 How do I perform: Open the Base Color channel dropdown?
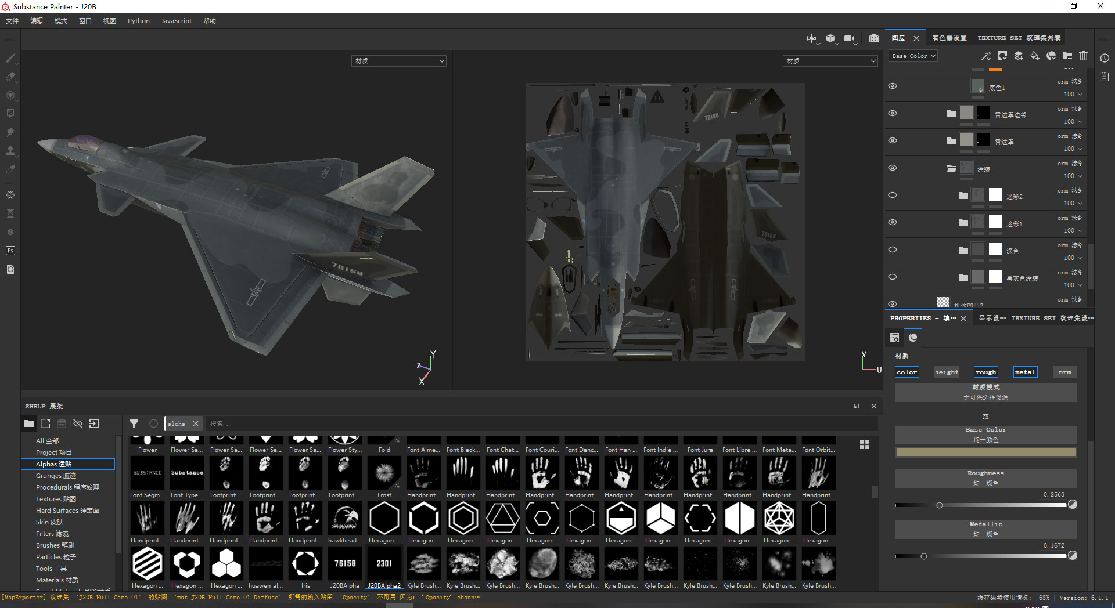913,56
